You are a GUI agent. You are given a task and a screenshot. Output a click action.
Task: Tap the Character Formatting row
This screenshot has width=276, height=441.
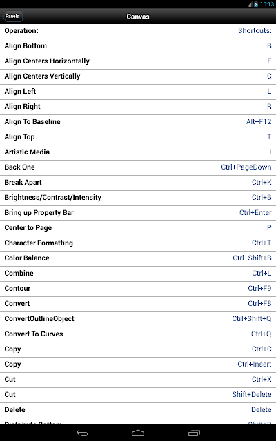tap(138, 243)
